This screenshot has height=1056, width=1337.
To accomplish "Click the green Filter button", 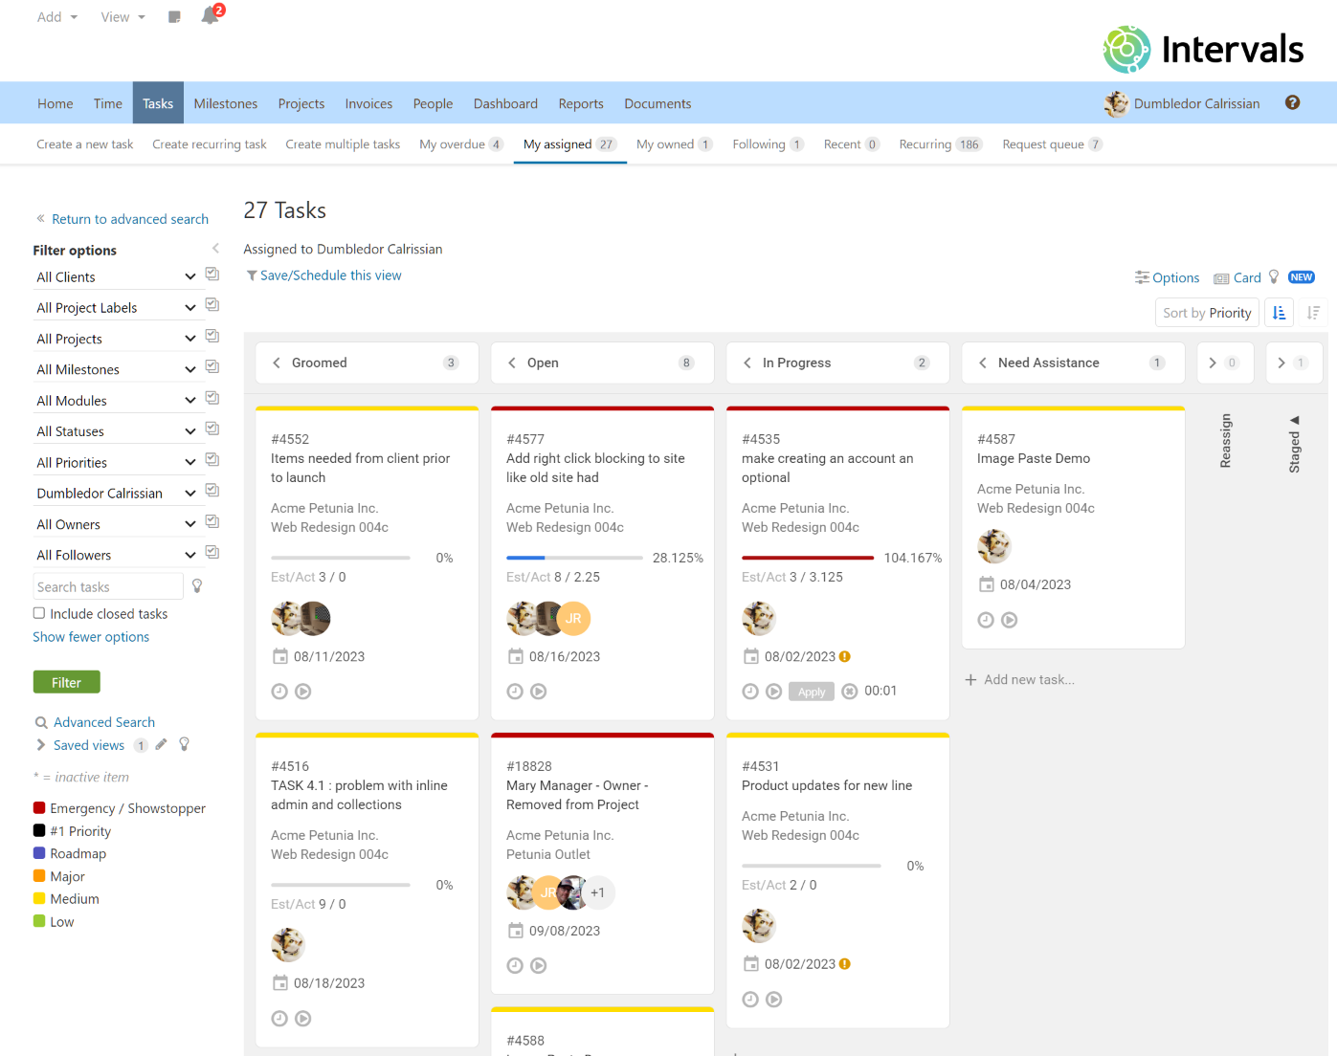I will [66, 681].
